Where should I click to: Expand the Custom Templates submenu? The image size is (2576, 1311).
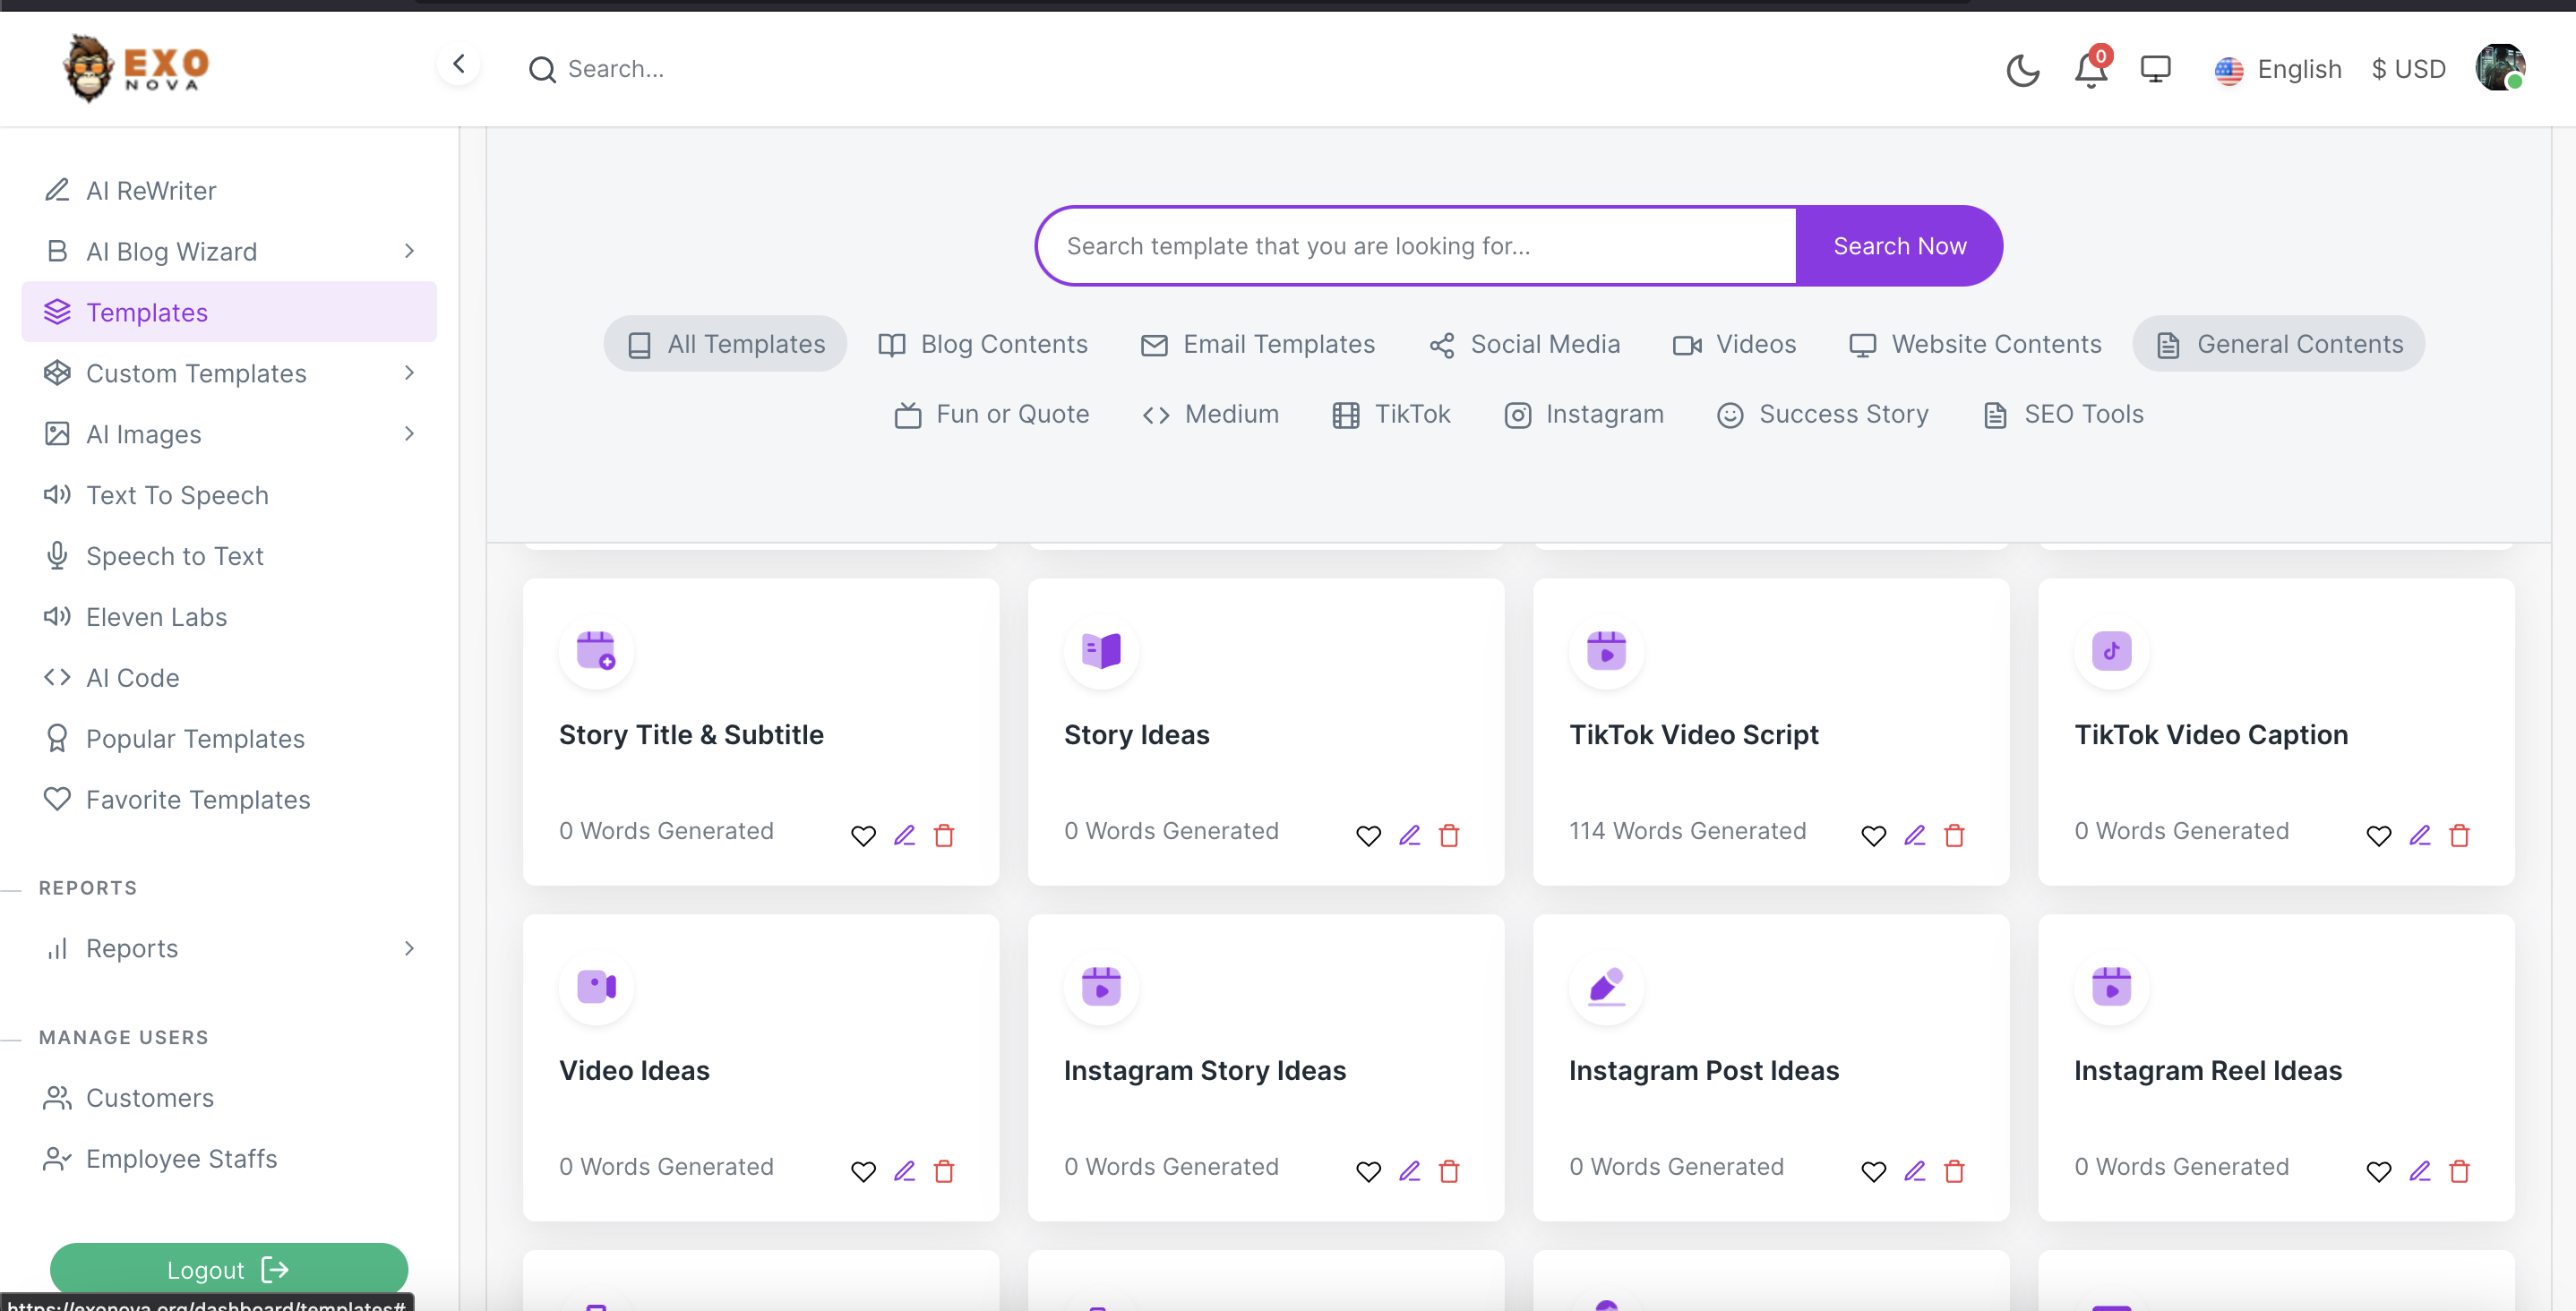coord(409,373)
